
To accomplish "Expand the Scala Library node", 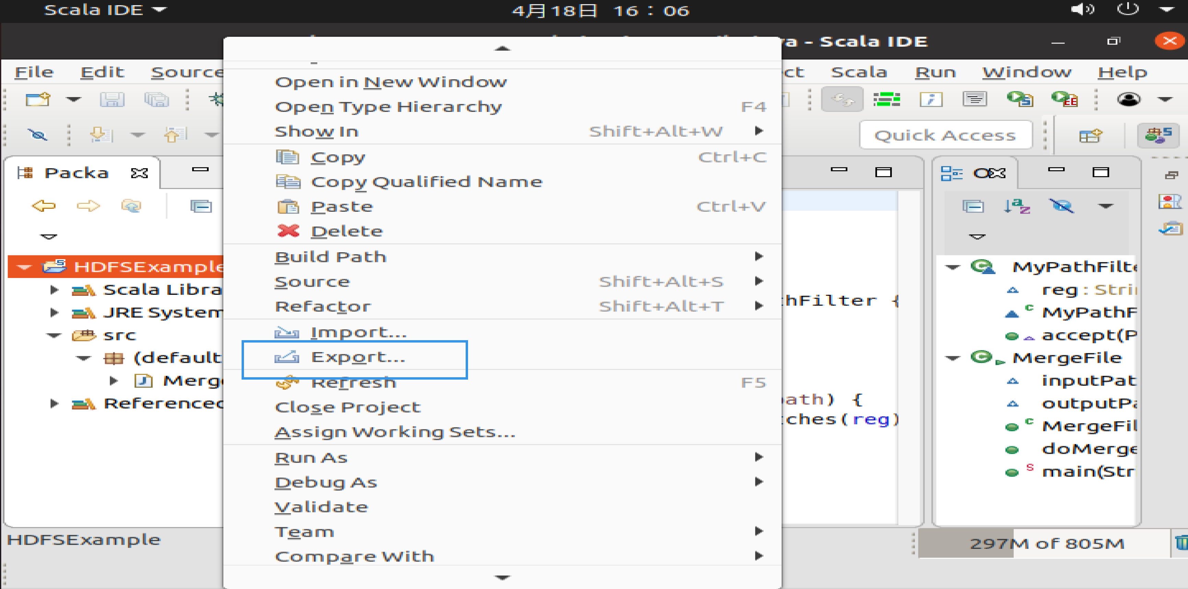I will point(54,290).
